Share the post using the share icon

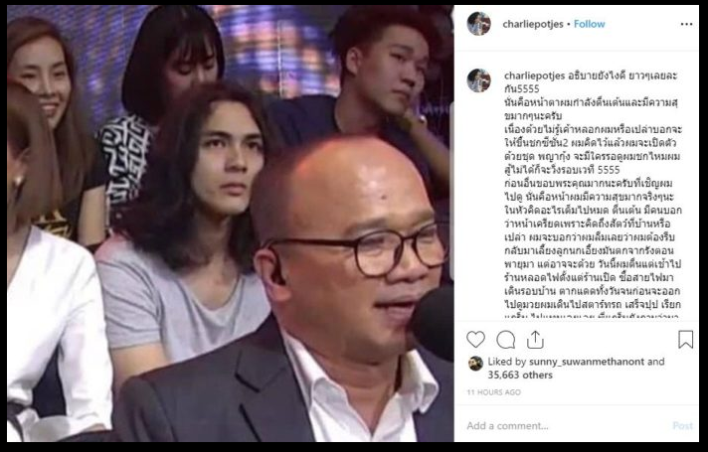(x=535, y=339)
